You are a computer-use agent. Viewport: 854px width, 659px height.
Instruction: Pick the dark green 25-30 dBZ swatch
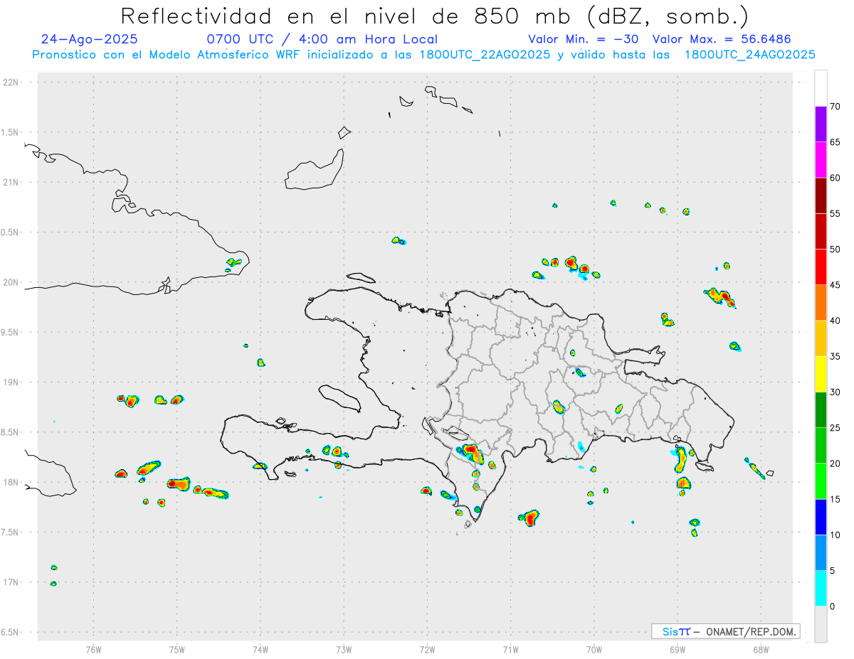click(x=821, y=409)
